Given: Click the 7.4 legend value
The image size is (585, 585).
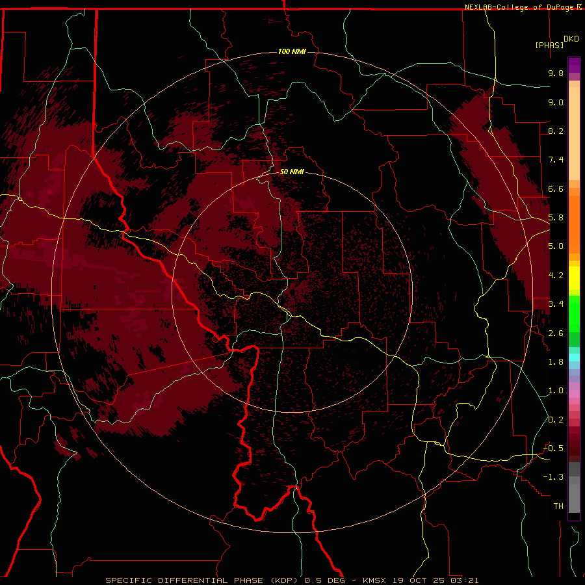Looking at the screenshot, I should (556, 160).
